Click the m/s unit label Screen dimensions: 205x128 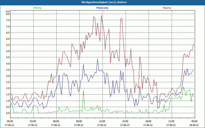[x=8, y=12]
